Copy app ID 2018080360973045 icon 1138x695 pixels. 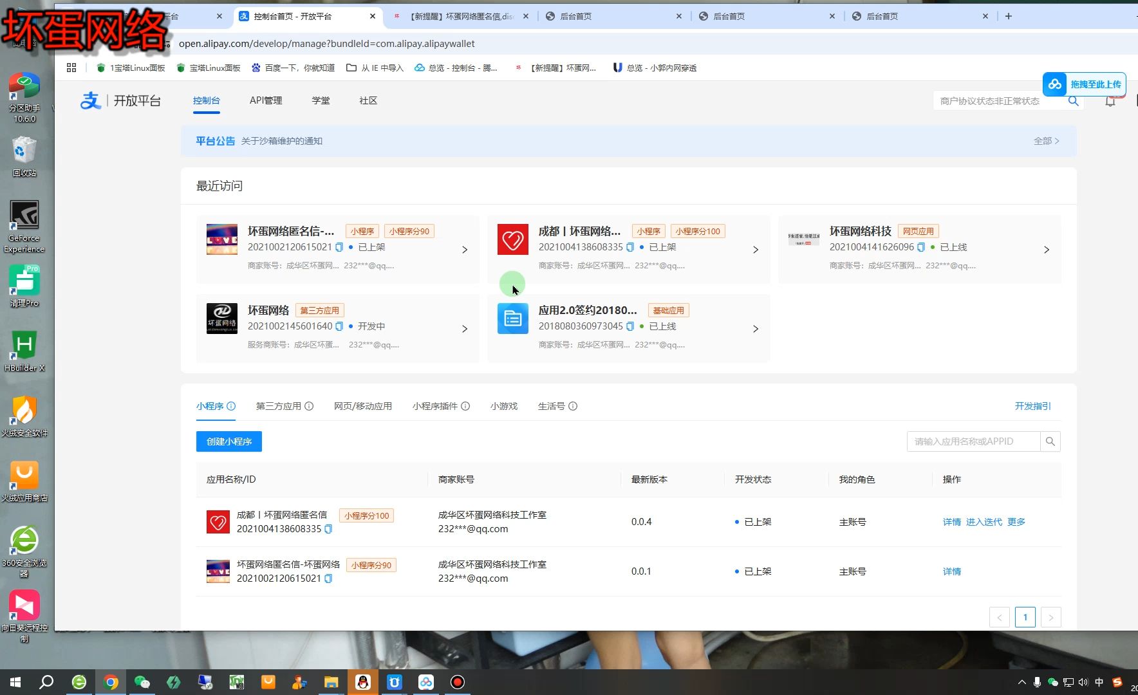pos(630,326)
